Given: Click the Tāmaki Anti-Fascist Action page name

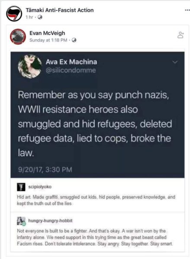Looking at the screenshot, I should [x=60, y=10].
